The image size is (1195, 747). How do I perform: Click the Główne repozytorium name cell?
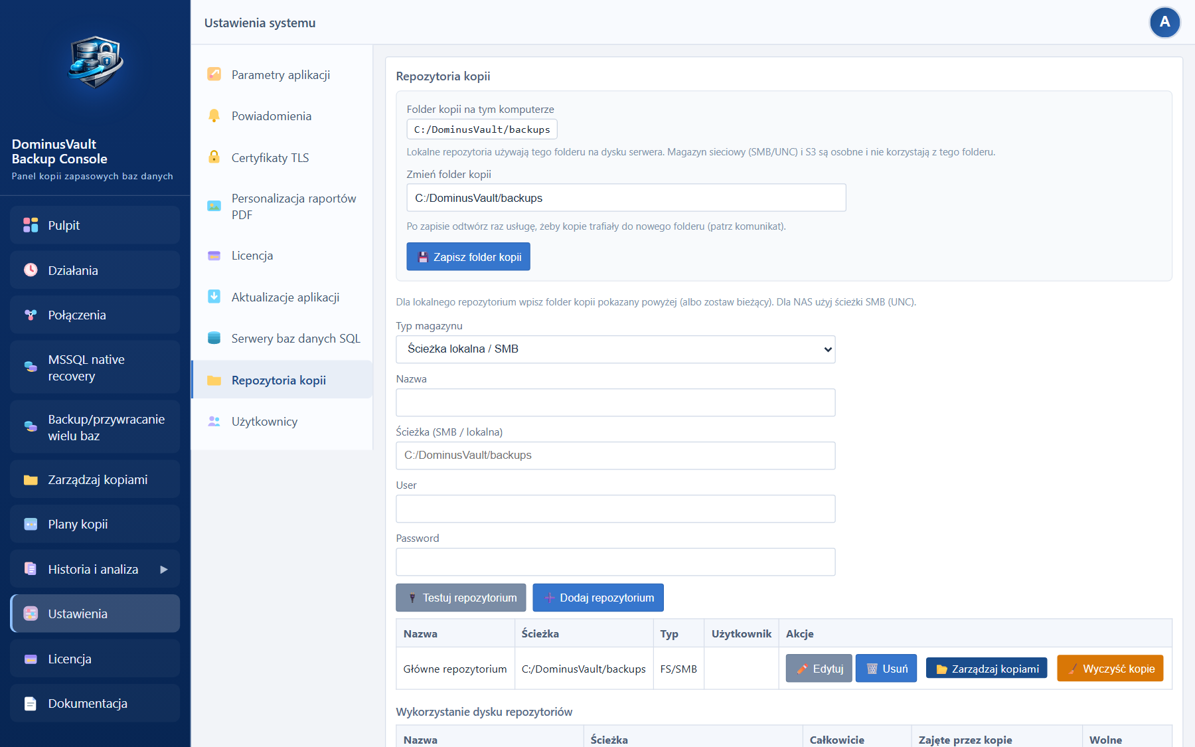click(455, 669)
